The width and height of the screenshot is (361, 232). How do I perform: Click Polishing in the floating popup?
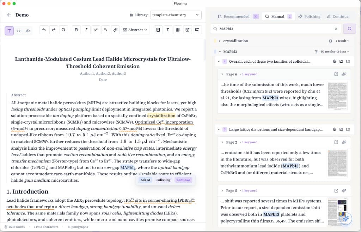163,180
